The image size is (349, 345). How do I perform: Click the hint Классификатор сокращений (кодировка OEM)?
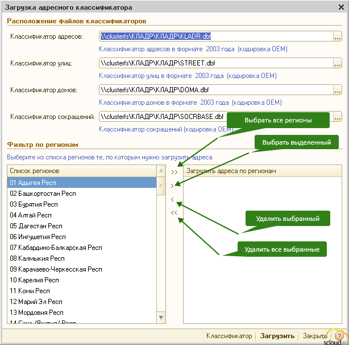pyautogui.click(x=166, y=129)
